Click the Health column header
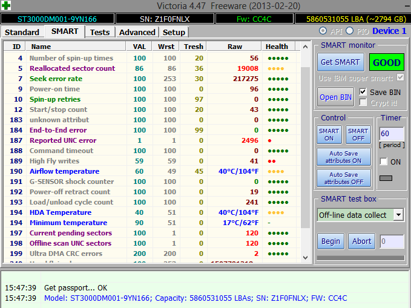The width and height of the screenshot is (411, 308). click(x=278, y=47)
